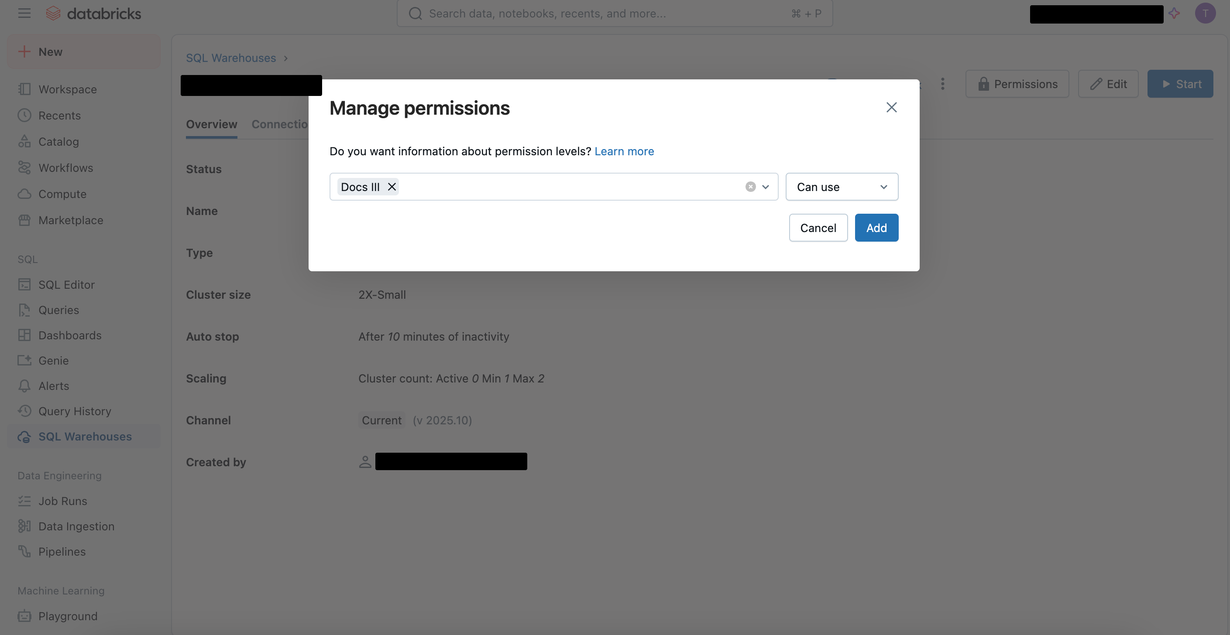Screen dimensions: 1230x635
Task: Close the Manage permissions dialog
Action: tap(891, 107)
